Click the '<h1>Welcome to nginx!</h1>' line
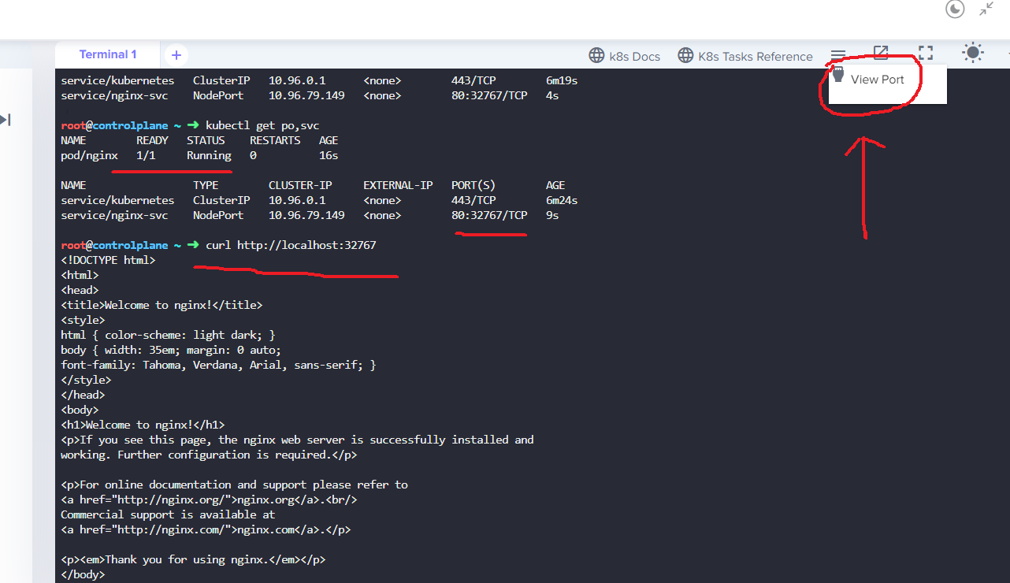Viewport: 1010px width, 583px height. [x=143, y=425]
